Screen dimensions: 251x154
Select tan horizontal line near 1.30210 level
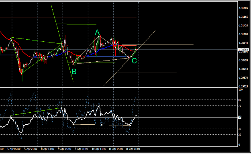coord(147,72)
